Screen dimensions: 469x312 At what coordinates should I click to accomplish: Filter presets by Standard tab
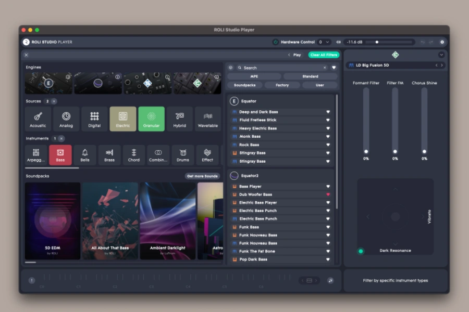click(310, 76)
